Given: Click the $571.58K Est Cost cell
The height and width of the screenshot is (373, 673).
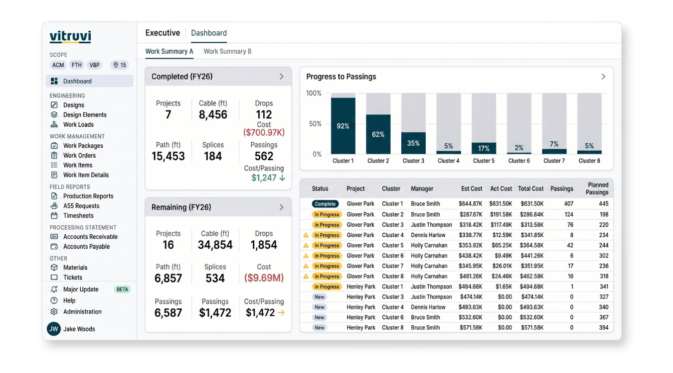Looking at the screenshot, I should (x=471, y=328).
